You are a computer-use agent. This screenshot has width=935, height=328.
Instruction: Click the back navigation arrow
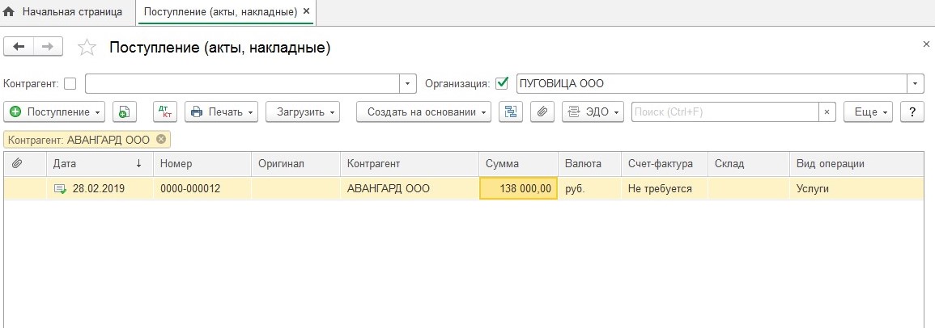click(x=19, y=47)
